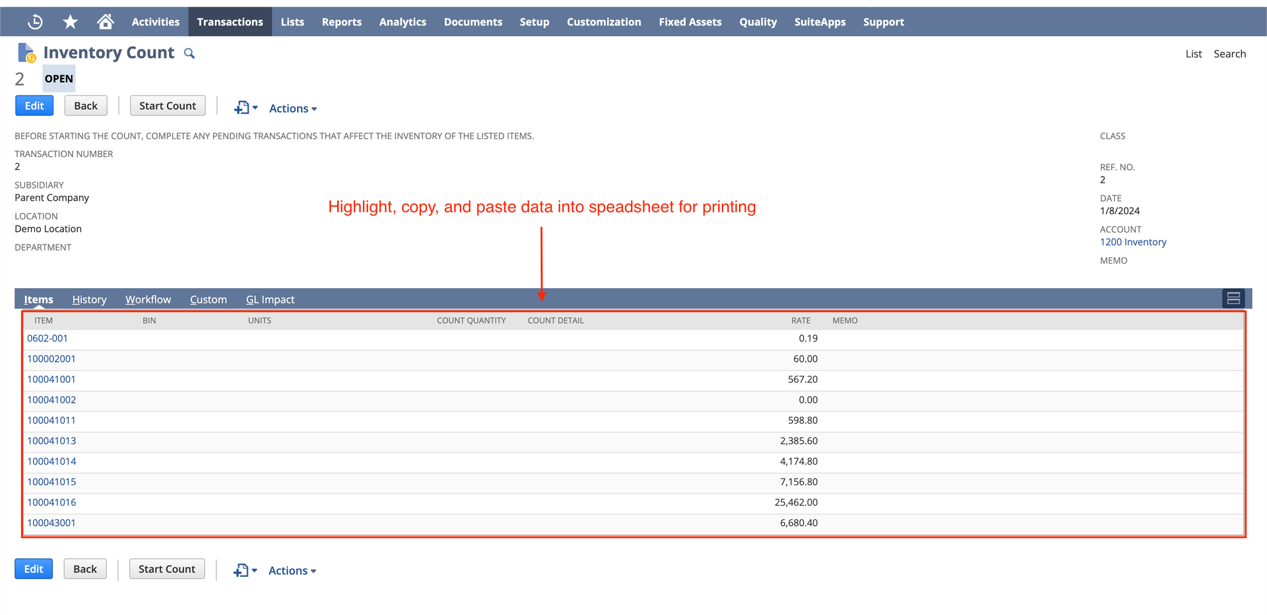Open item 0602-001 from the list
Viewport: 1267px width, 615px height.
[x=47, y=338]
